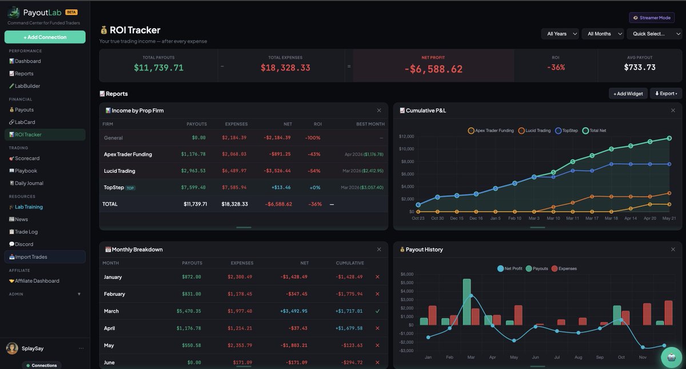Open the All Years dropdown
Screen dimensions: 686x369
point(560,34)
